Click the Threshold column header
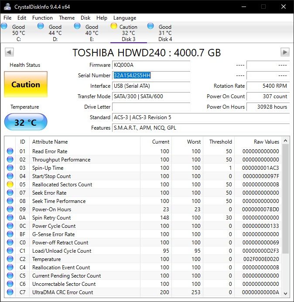Screen dimensions: 294x302 point(219,142)
